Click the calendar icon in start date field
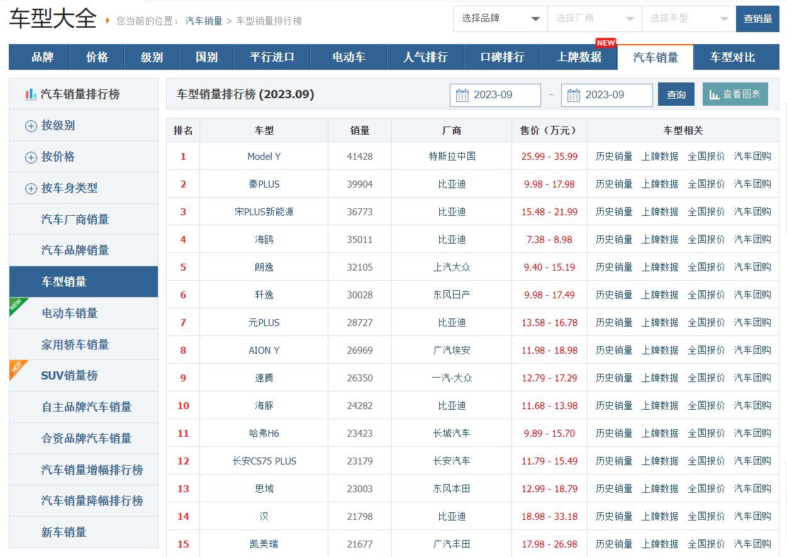This screenshot has width=787, height=557. pyautogui.click(x=462, y=95)
